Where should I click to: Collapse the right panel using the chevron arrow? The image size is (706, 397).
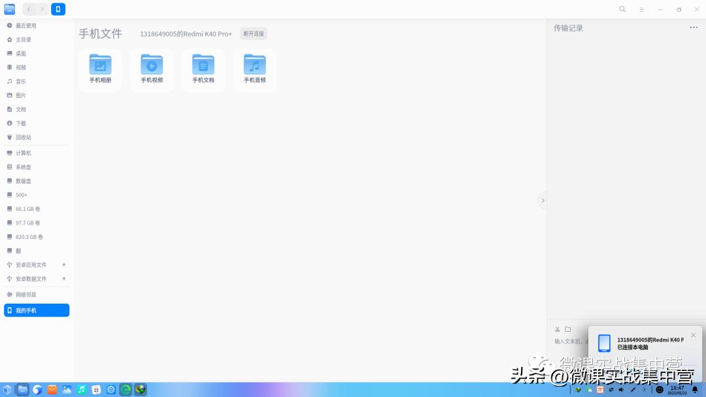pyautogui.click(x=543, y=200)
